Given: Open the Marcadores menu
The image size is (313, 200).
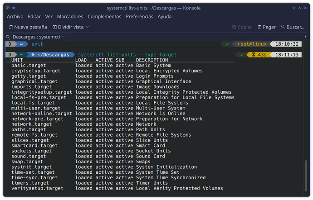Looking at the screenshot, I should tap(70, 16).
